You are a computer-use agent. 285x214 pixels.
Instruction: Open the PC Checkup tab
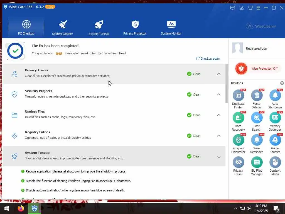[x=26, y=28]
